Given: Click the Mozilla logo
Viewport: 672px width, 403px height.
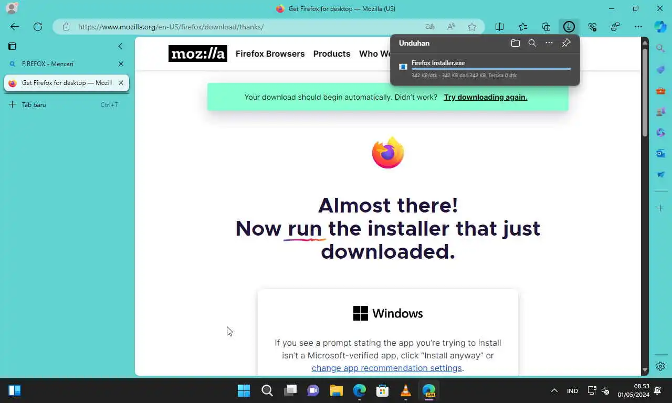Looking at the screenshot, I should point(198,54).
